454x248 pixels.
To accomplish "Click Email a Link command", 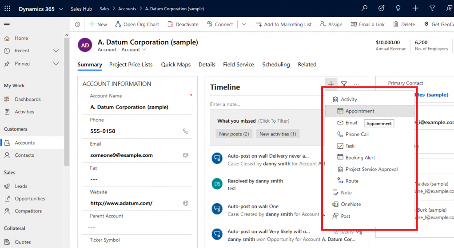I will [368, 24].
